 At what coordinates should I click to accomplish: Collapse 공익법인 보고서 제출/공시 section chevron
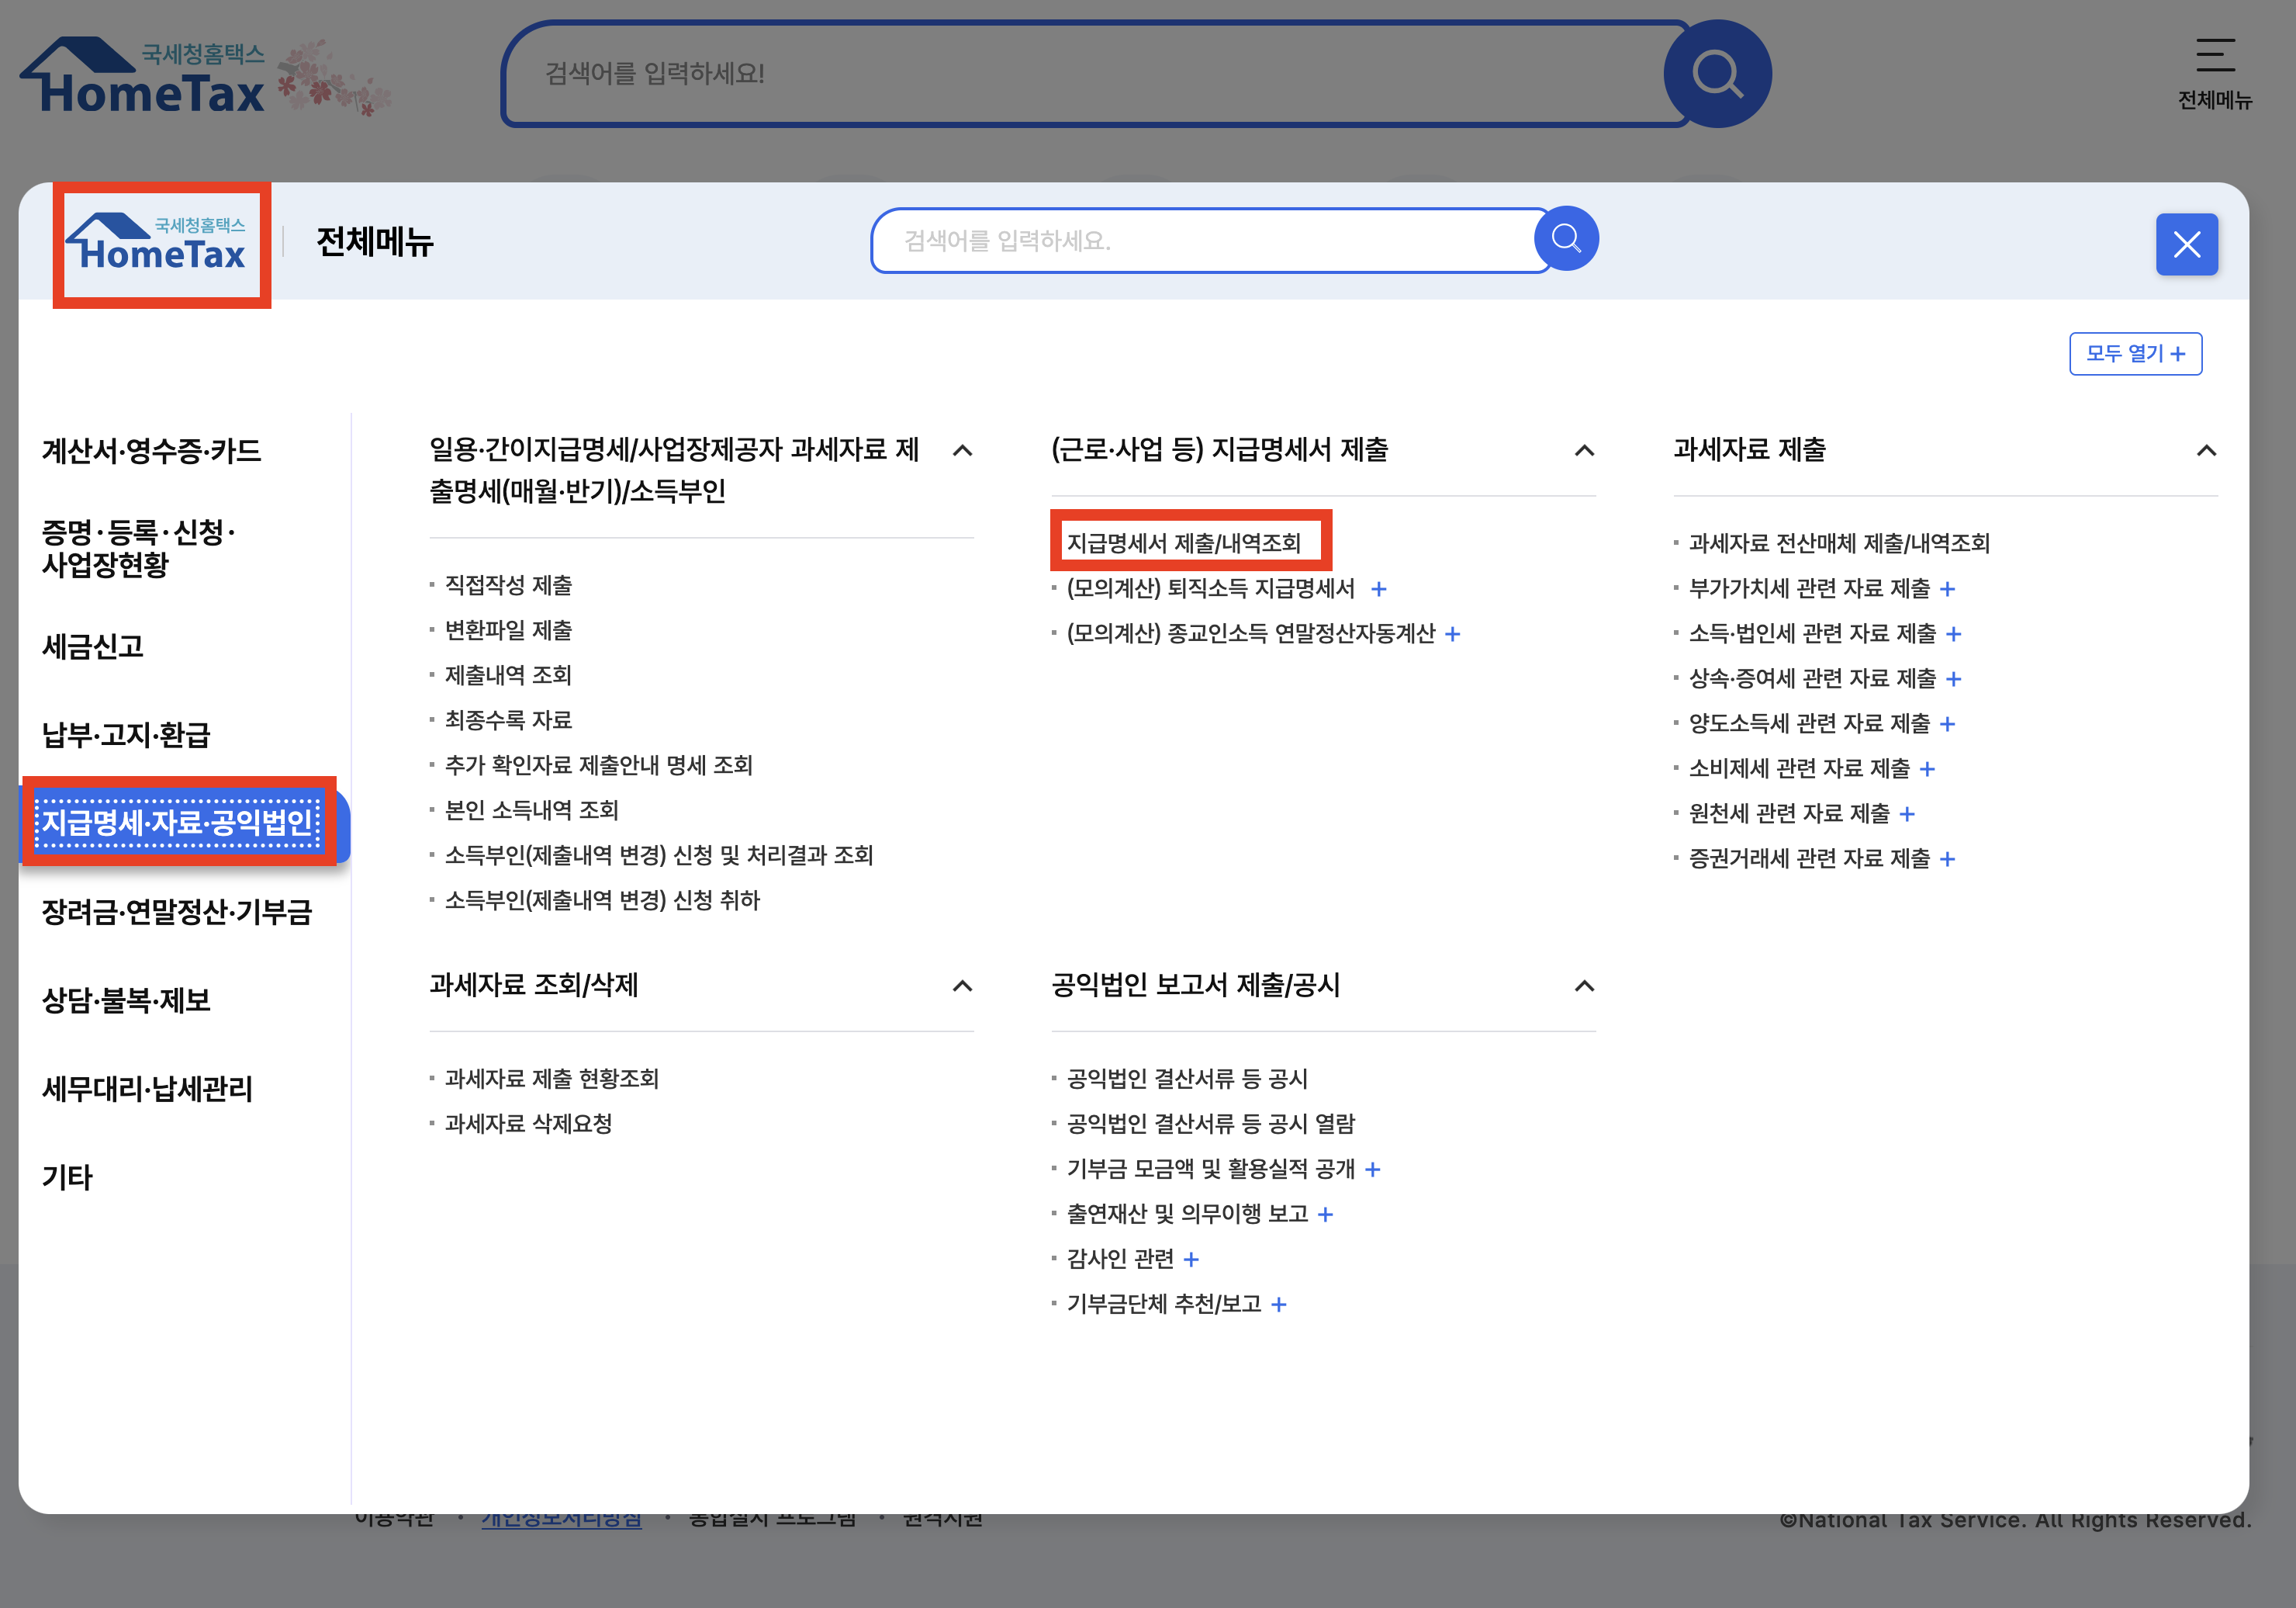point(1584,986)
